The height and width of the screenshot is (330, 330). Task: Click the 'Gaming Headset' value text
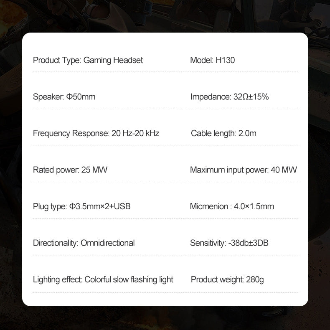click(113, 60)
